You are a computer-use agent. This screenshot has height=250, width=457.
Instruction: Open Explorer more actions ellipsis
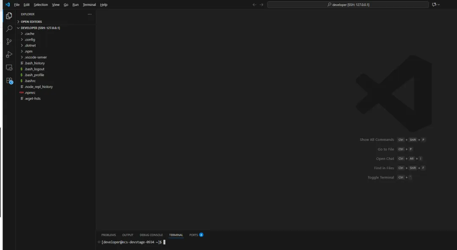point(89,14)
